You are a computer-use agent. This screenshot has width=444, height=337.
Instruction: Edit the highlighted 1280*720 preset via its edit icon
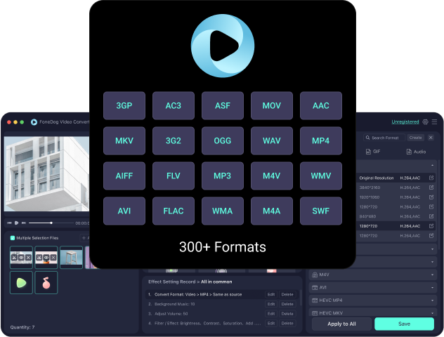point(431,226)
